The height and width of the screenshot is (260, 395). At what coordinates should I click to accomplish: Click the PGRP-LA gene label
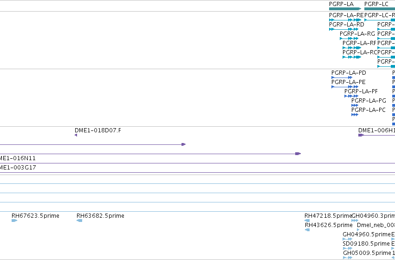coord(341,4)
